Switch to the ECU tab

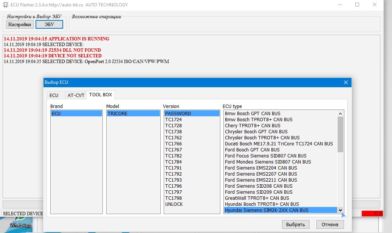[54, 96]
